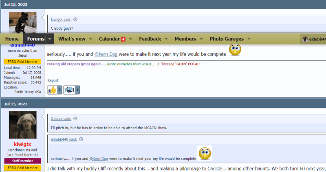This screenshot has height=172, width=326.
Task: Click the quoted text 'C Body guys?'
Action: pos(62,29)
